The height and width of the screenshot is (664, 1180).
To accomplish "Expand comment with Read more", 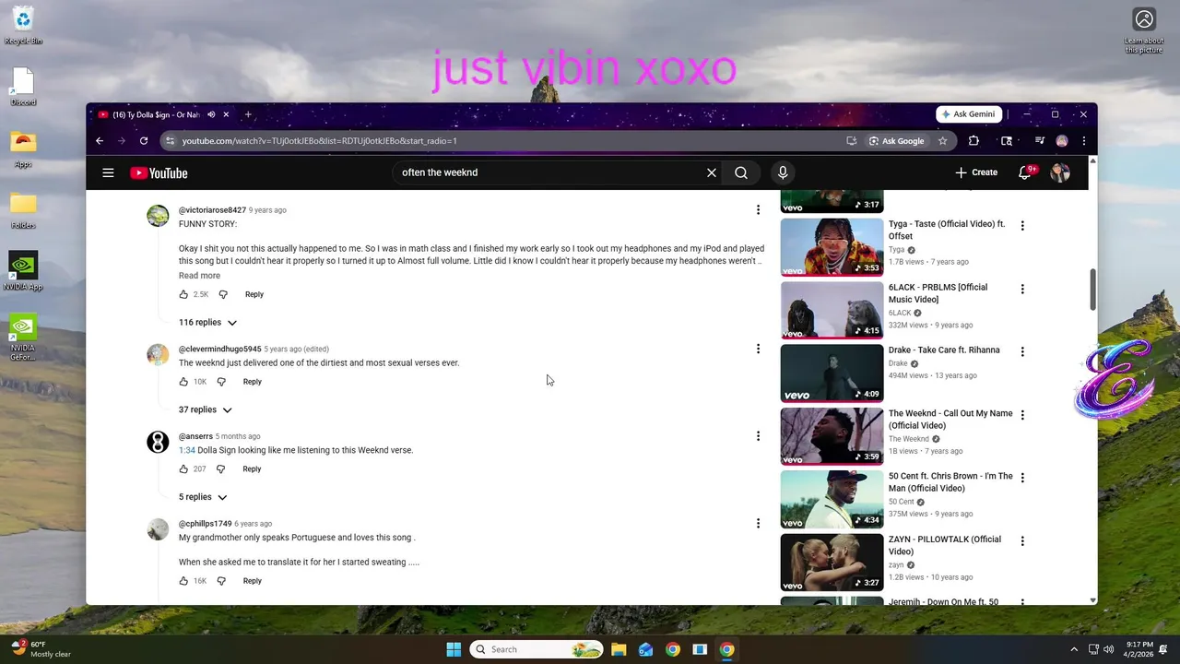I will coord(199,276).
